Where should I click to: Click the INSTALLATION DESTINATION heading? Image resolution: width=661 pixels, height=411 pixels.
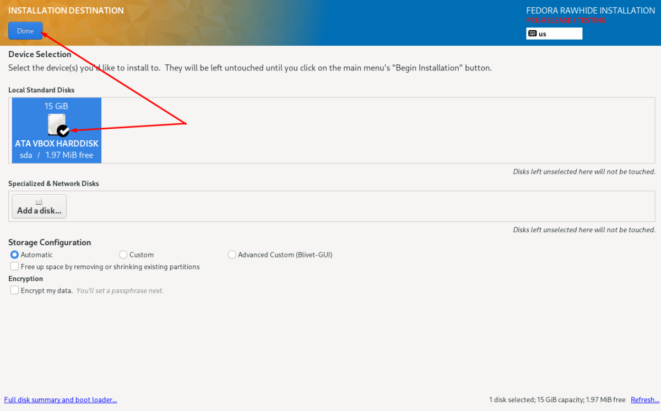[66, 10]
